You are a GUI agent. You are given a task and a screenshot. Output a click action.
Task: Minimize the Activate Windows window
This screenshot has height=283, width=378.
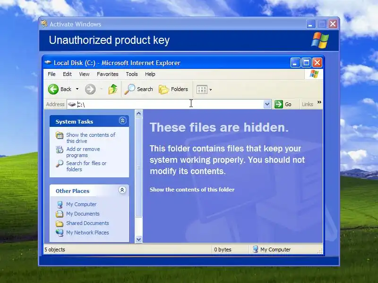(311, 24)
